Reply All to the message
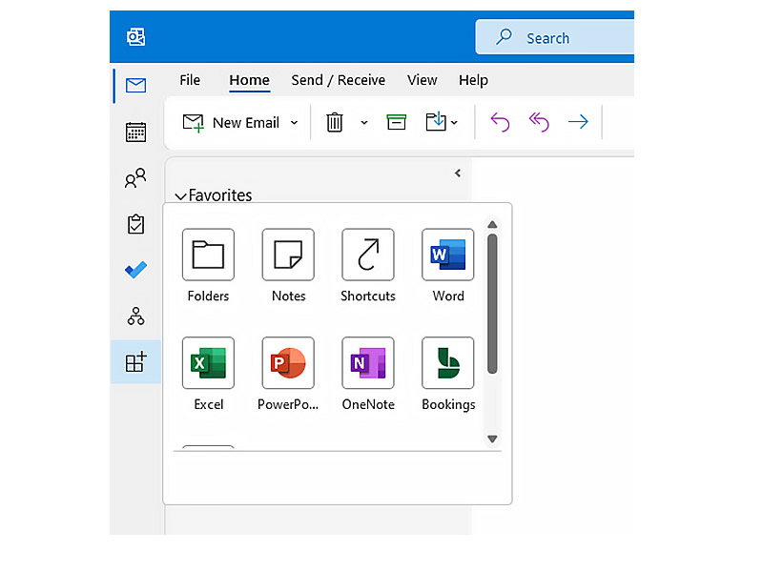Viewport: 763px width, 572px height. coord(539,122)
